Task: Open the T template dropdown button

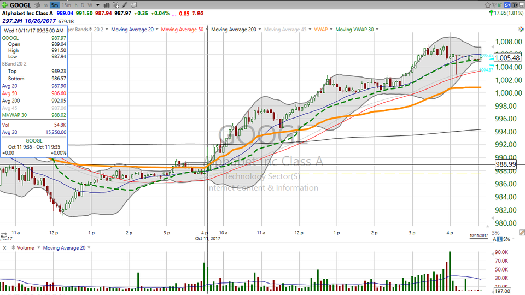Action: 515,5
